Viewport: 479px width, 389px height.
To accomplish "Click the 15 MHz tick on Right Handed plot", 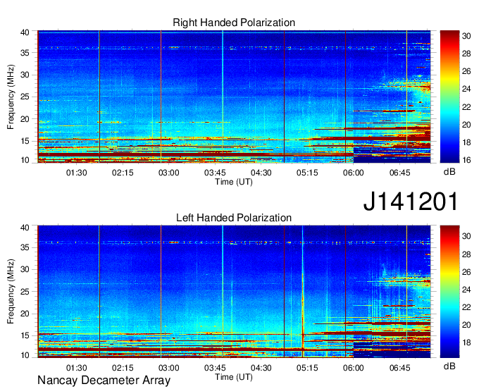I will coord(25,141).
